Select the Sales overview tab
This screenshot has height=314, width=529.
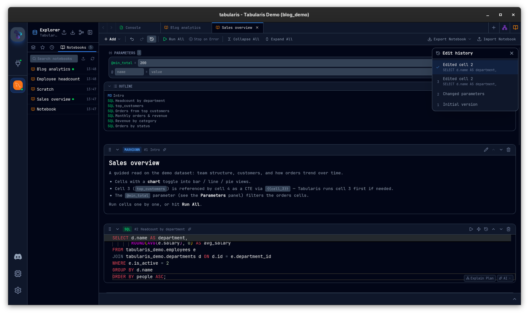[237, 28]
